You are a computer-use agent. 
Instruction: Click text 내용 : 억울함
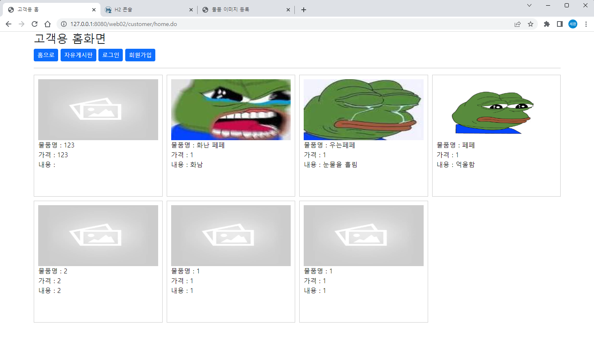456,165
